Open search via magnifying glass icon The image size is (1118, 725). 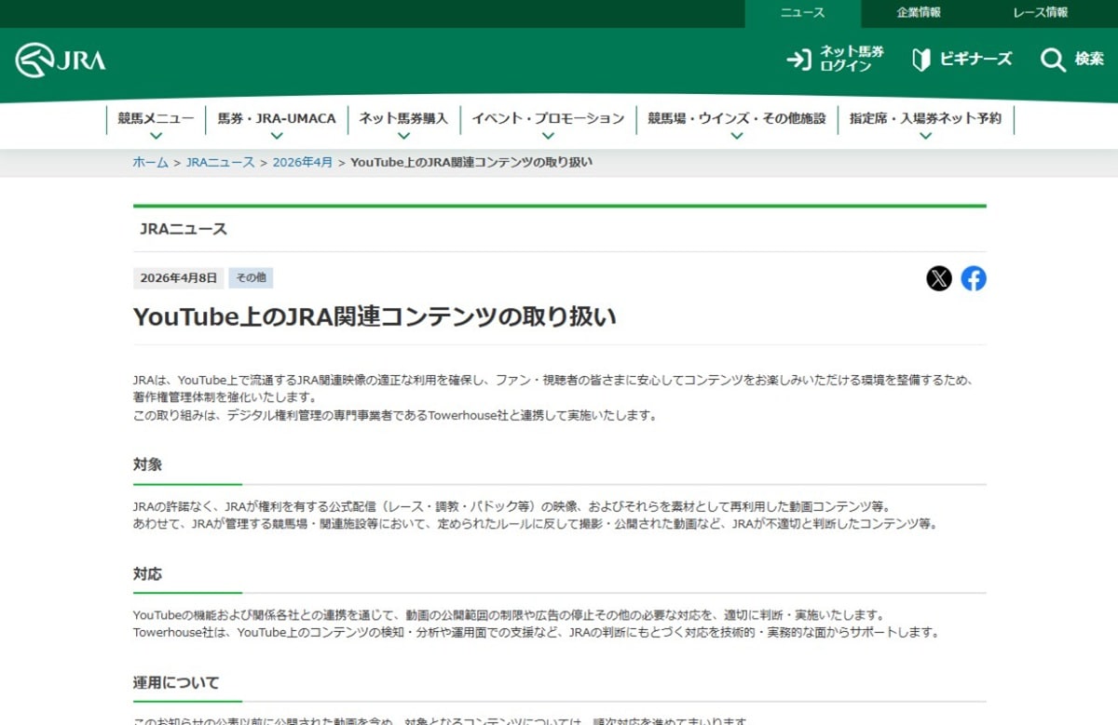[x=1053, y=60]
